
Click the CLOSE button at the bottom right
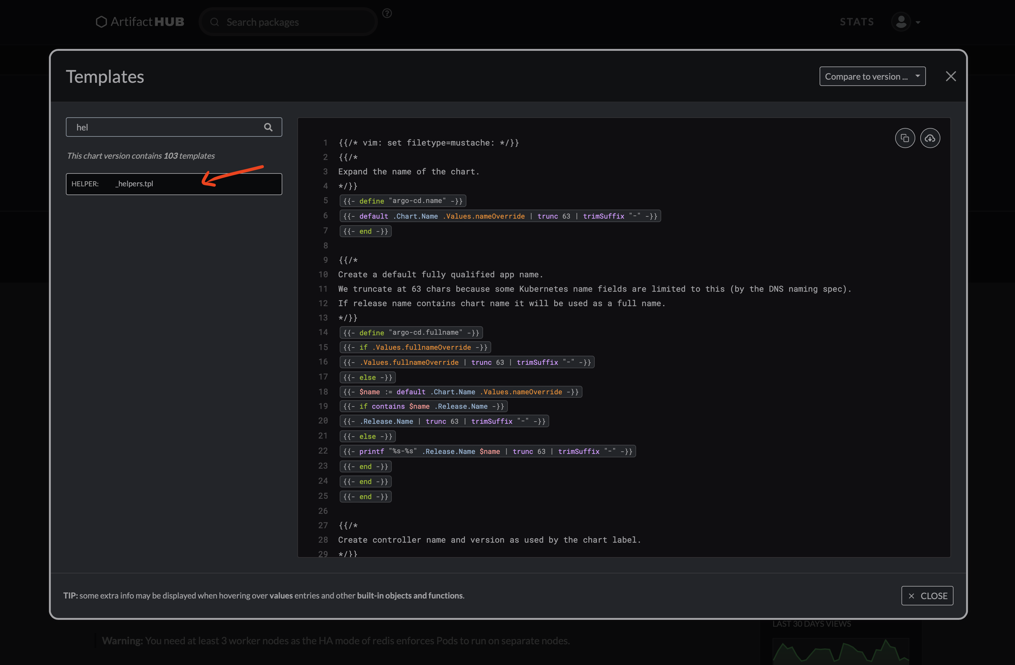tap(927, 595)
